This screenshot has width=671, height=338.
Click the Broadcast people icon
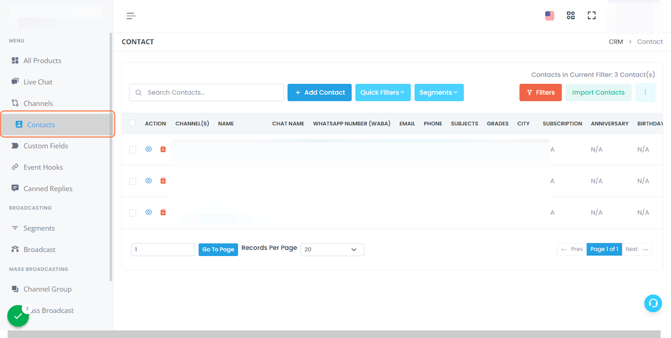[15, 249]
